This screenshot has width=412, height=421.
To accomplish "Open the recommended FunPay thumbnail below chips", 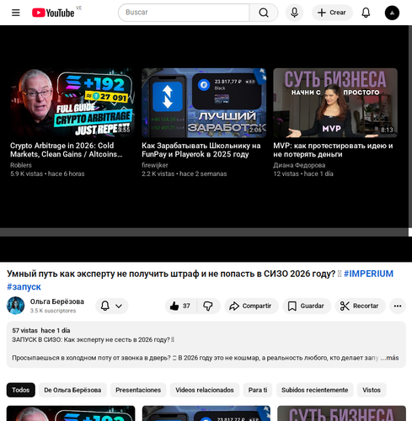I will point(206,413).
